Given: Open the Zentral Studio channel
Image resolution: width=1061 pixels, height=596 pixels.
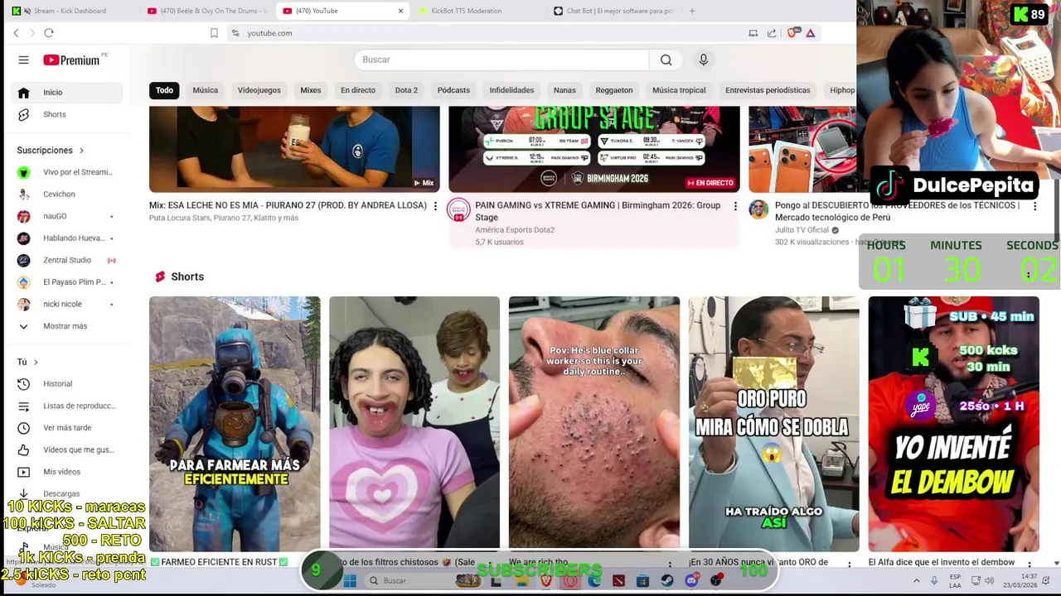Looking at the screenshot, I should click(x=66, y=260).
